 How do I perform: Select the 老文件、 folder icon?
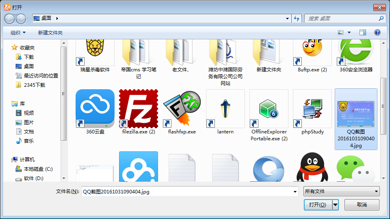pos(182,52)
